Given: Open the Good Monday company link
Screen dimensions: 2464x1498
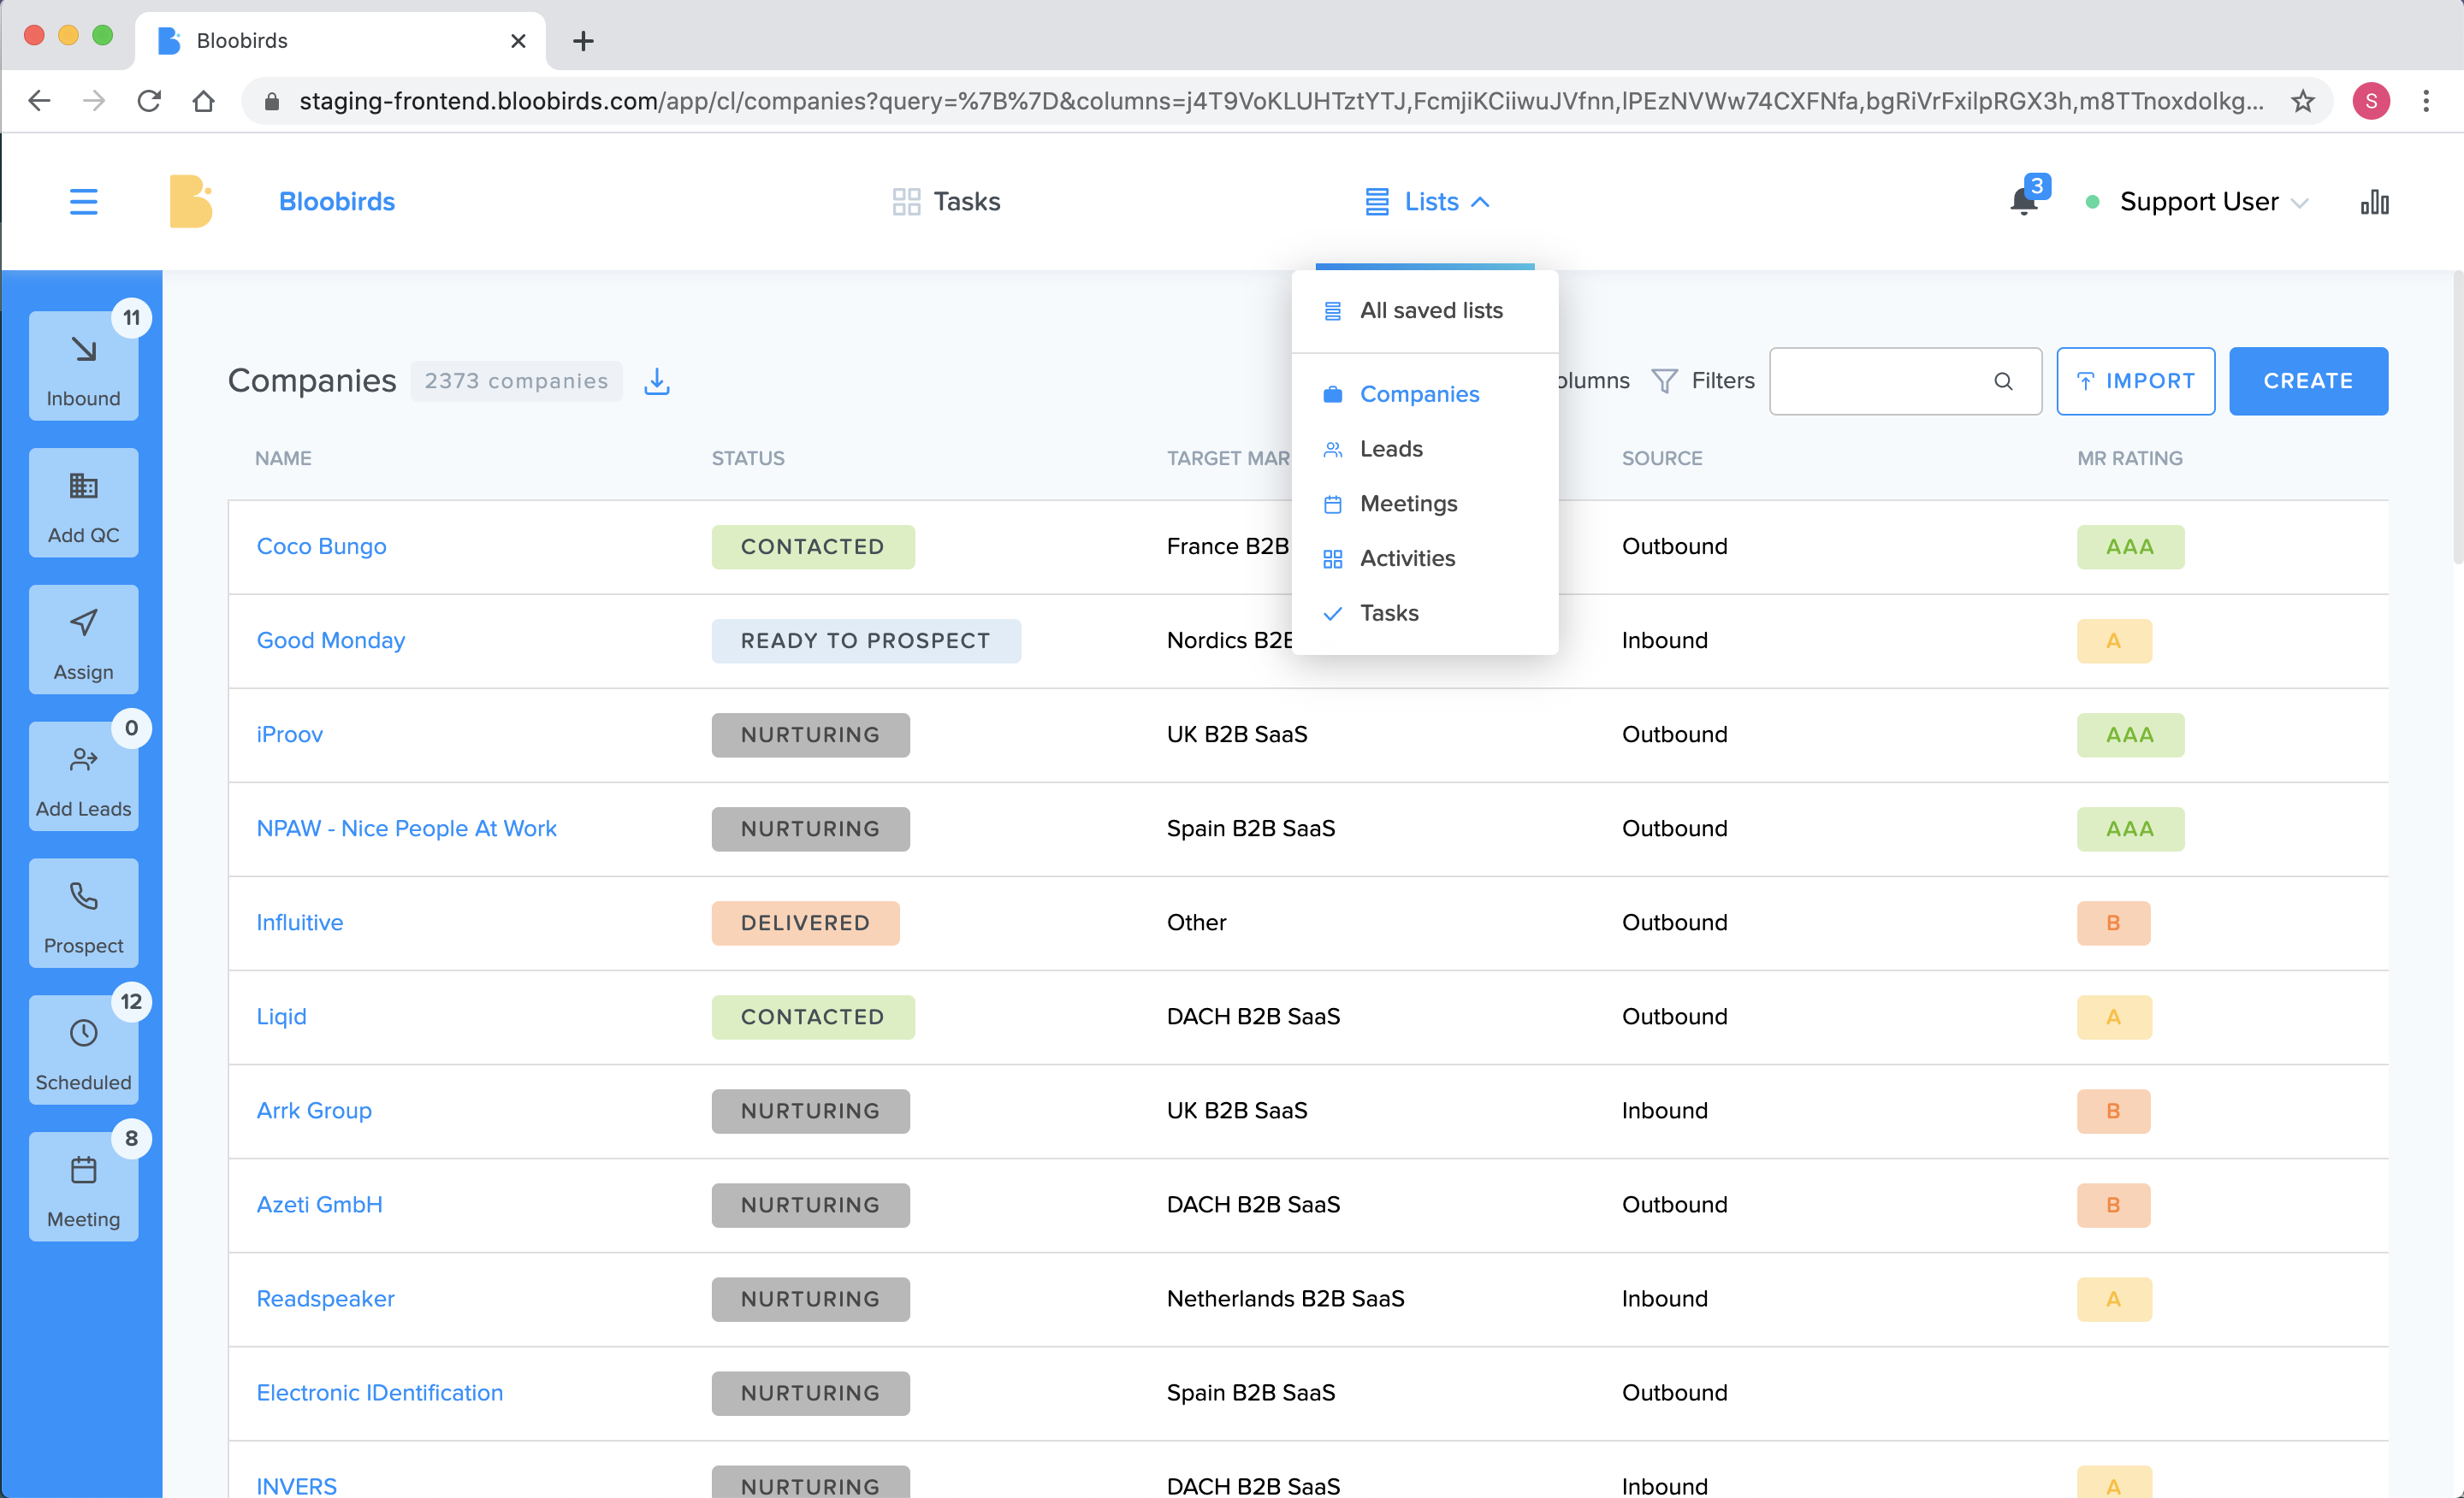Looking at the screenshot, I should pyautogui.click(x=330, y=640).
